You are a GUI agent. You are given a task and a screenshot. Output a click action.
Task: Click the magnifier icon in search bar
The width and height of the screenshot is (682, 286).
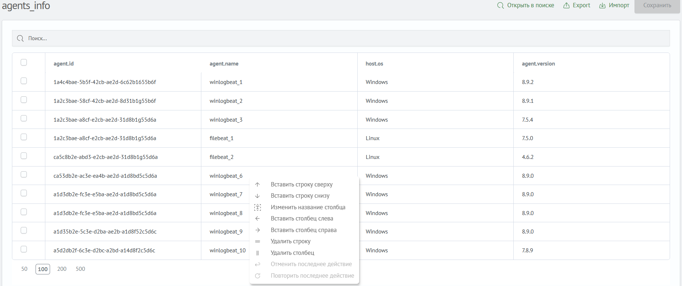point(20,38)
